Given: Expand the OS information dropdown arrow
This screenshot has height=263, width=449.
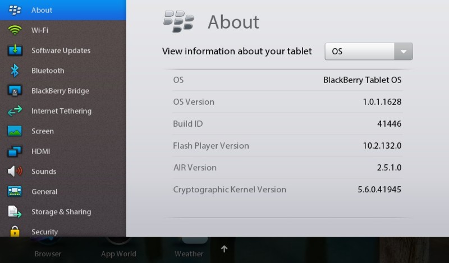Looking at the screenshot, I should click(404, 52).
